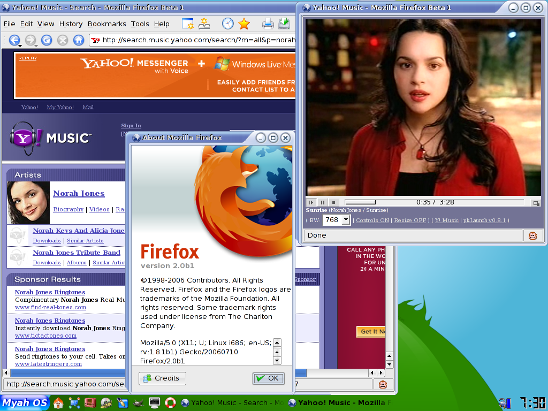Go to the Home page button
The height and width of the screenshot is (411, 548).
pyautogui.click(x=79, y=40)
